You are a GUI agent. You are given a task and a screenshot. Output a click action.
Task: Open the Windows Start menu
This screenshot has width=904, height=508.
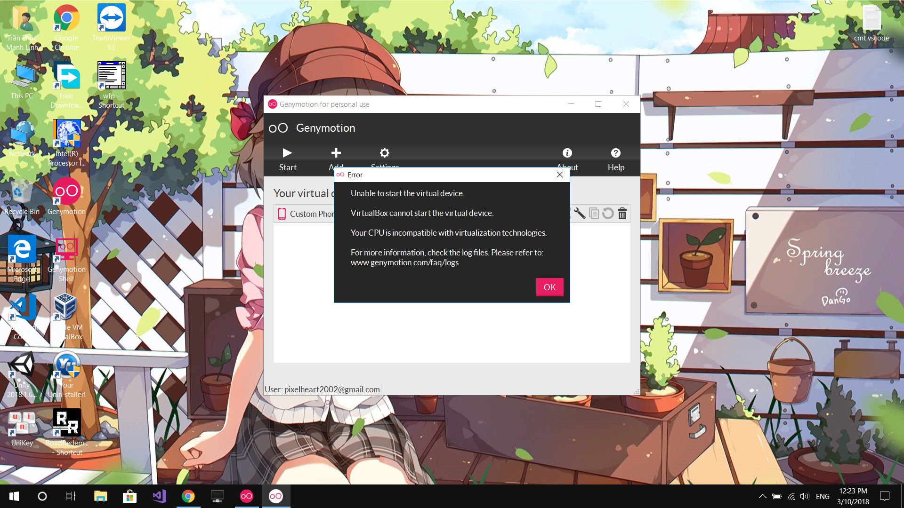[14, 496]
